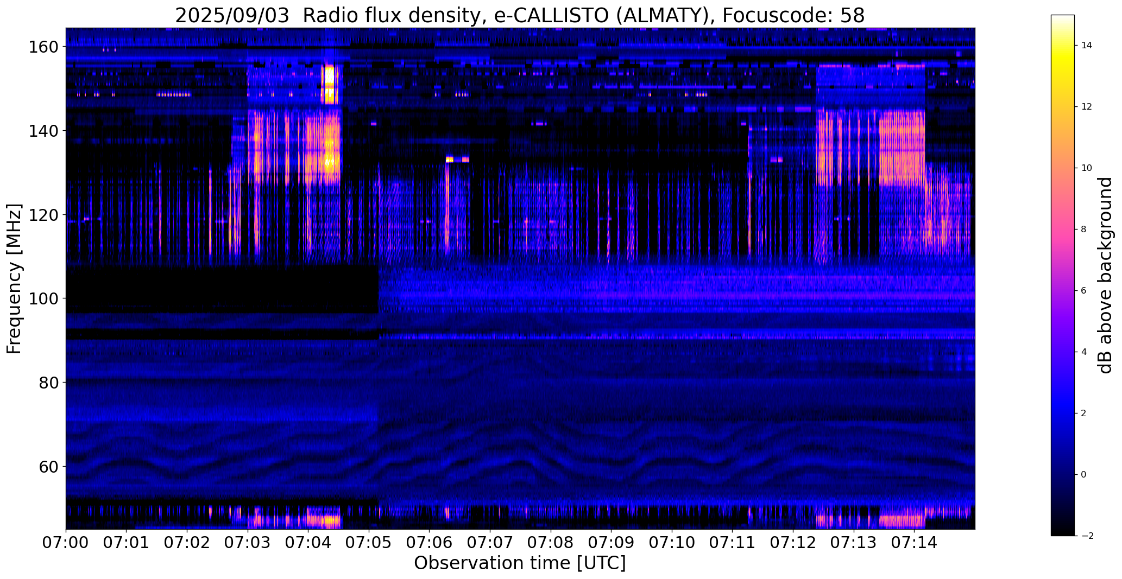Select the 07:01 time tick label
1122x579 pixels.
(x=127, y=542)
